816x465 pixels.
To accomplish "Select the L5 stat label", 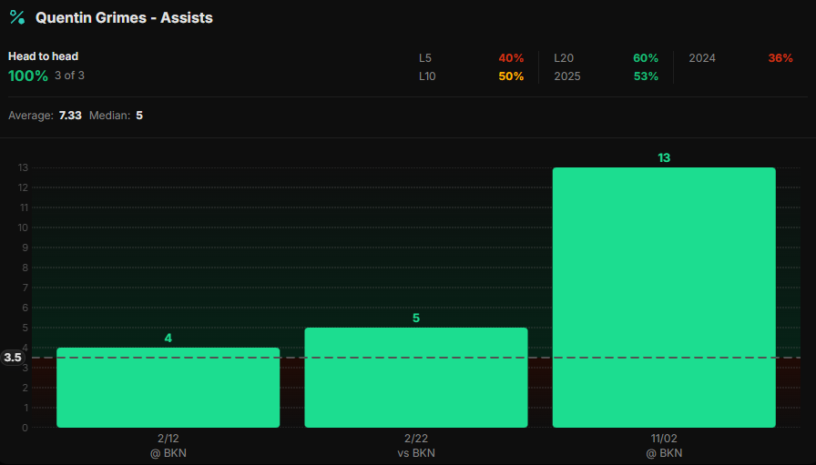I will coord(425,58).
